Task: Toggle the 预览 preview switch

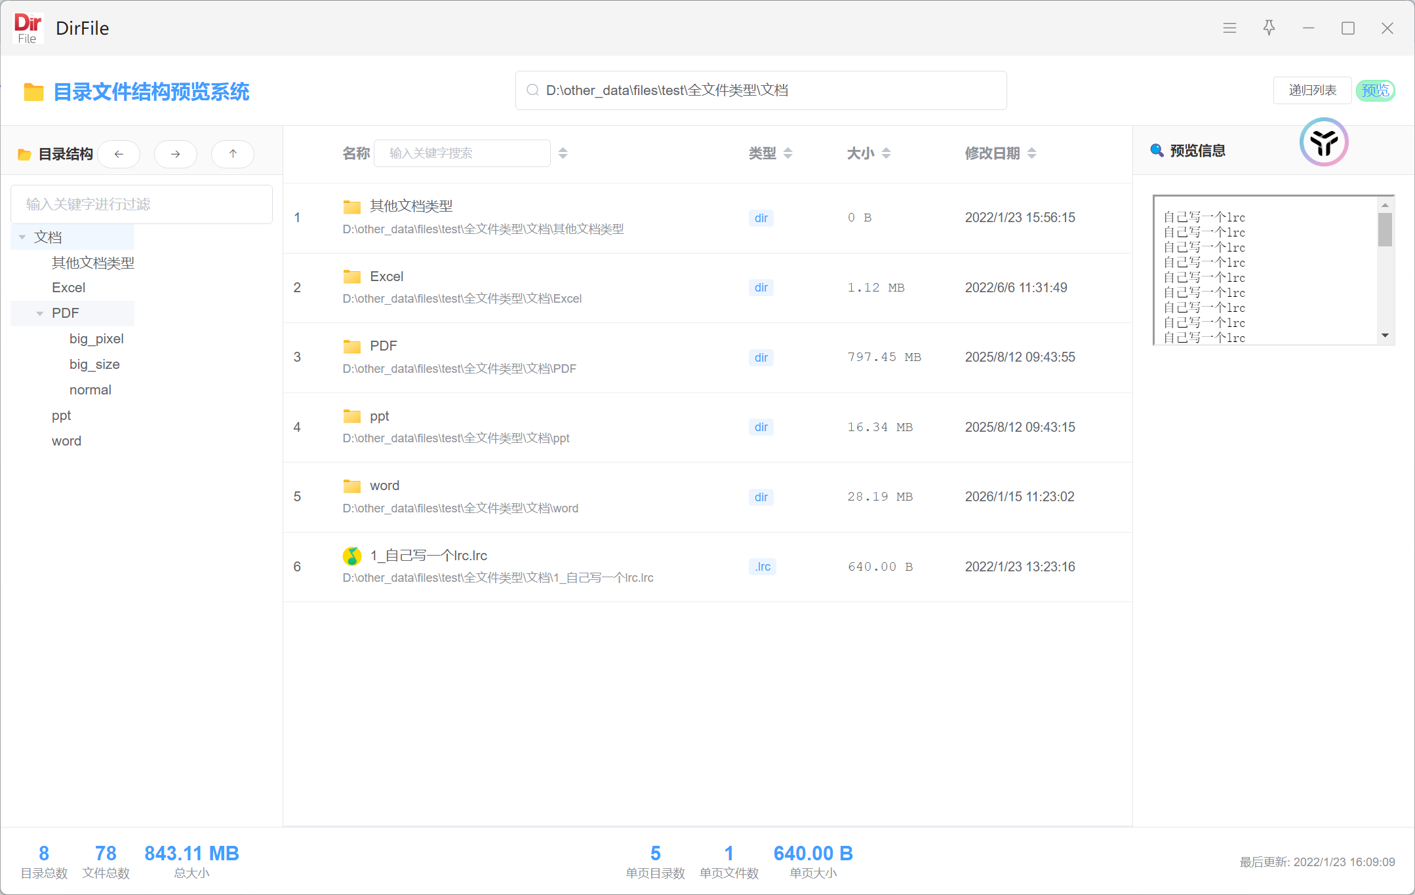Action: pyautogui.click(x=1375, y=90)
